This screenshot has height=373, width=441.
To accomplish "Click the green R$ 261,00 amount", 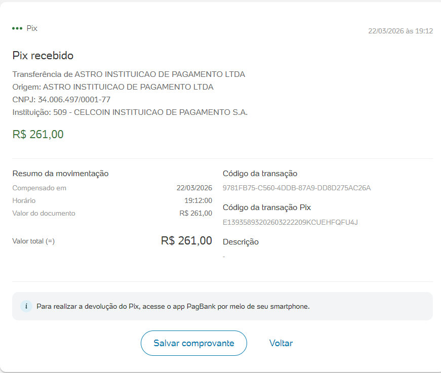I will tap(38, 134).
